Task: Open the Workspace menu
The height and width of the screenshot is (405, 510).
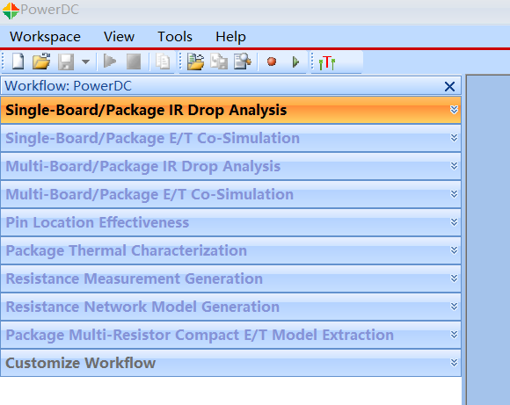Action: [x=45, y=37]
